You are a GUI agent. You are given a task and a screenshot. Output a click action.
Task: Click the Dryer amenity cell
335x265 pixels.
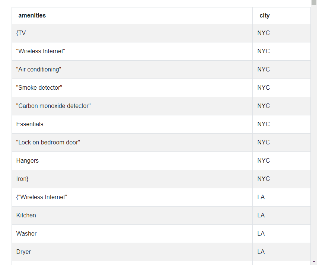tap(23, 252)
